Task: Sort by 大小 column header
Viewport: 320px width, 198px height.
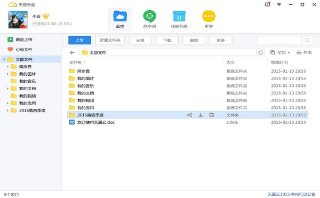Action: pos(230,62)
